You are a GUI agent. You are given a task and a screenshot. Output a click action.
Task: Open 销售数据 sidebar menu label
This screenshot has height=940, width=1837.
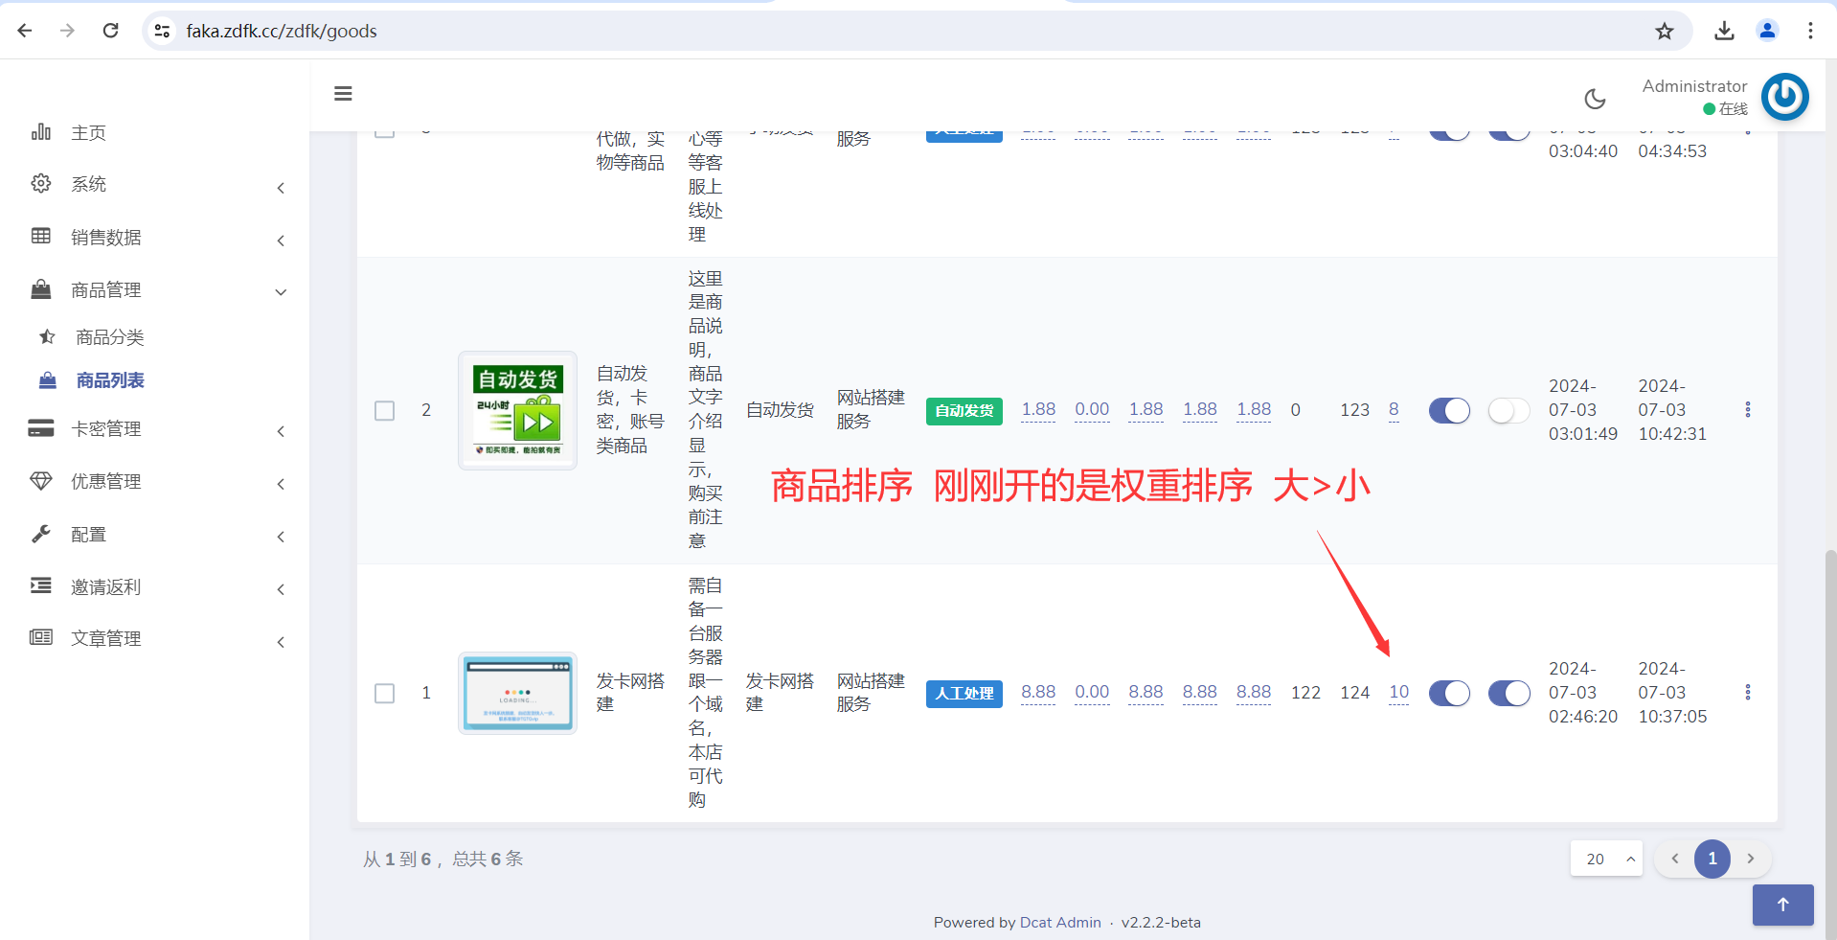(x=106, y=238)
